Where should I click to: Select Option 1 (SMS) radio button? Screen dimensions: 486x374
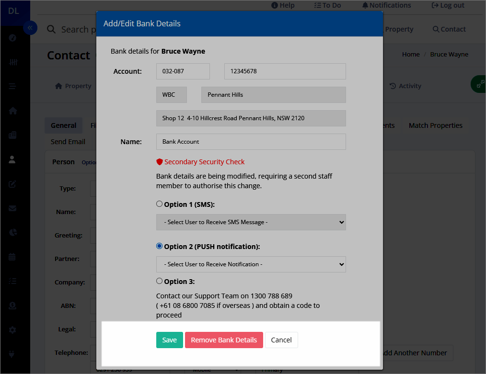[159, 204]
